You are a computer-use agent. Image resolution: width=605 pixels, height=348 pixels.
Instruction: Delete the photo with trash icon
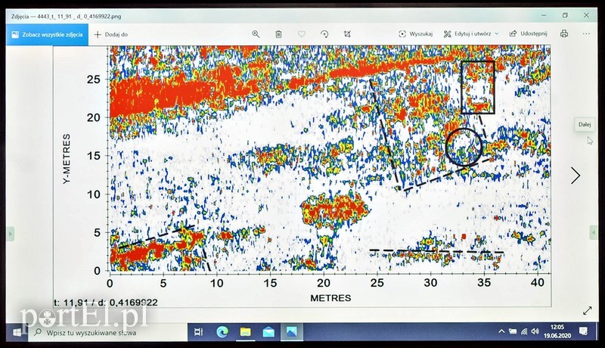pyautogui.click(x=278, y=34)
